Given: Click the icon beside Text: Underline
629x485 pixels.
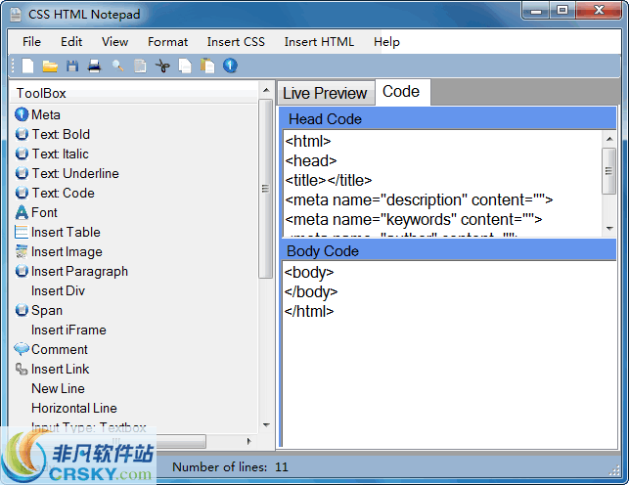Looking at the screenshot, I should [22, 173].
